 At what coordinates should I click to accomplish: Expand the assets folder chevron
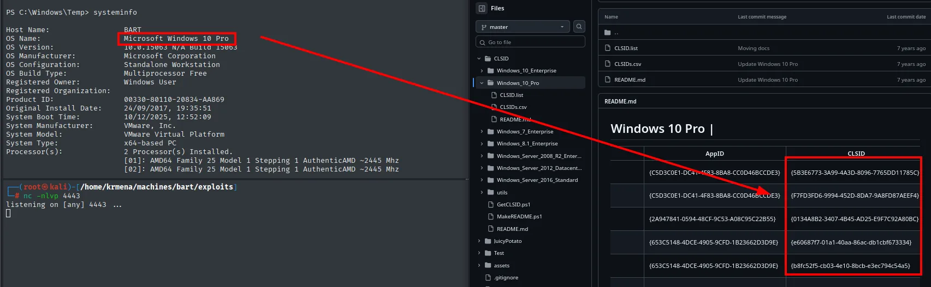[x=479, y=265]
